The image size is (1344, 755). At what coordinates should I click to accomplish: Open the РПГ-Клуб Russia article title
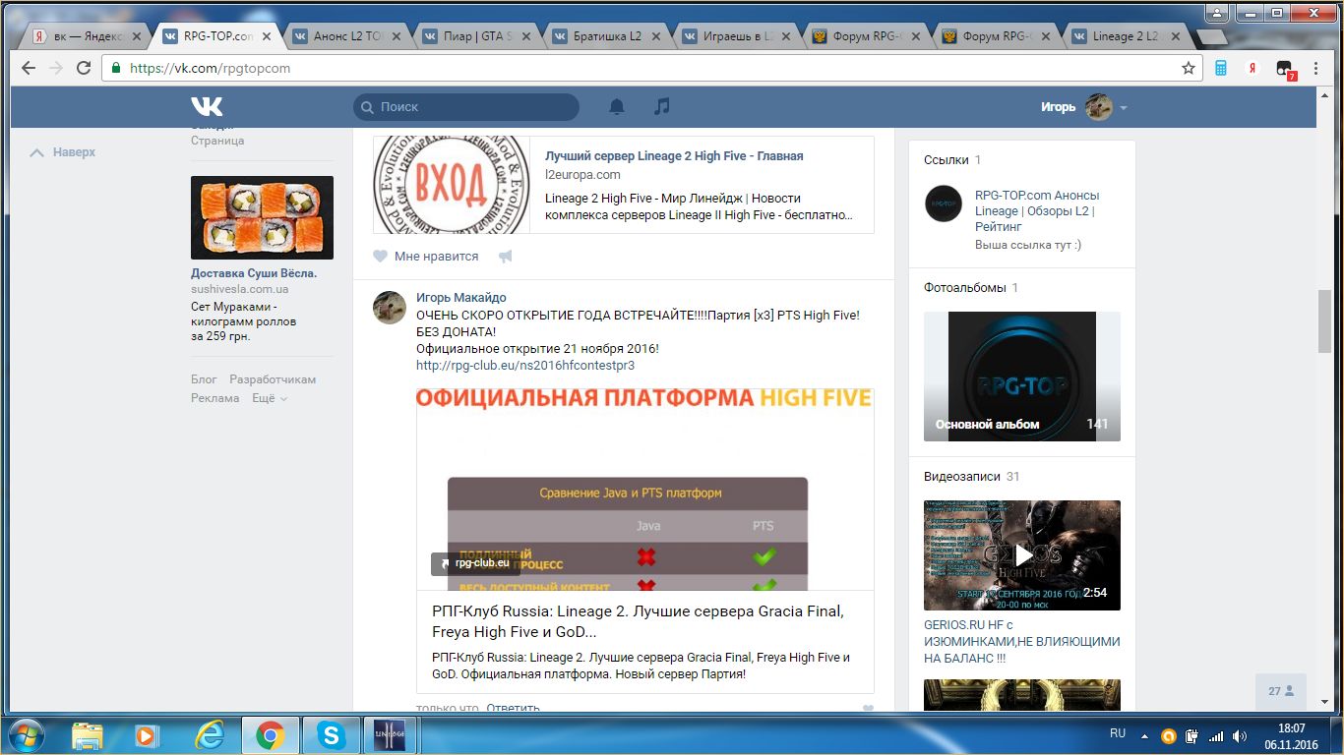[x=638, y=621]
